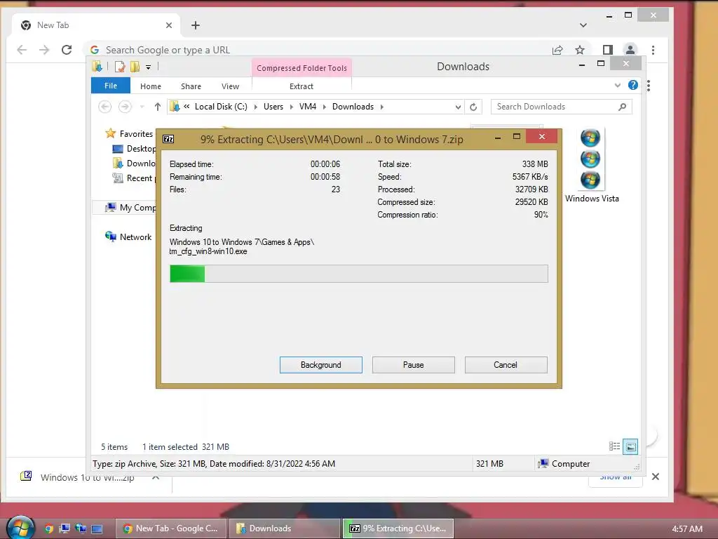Select Users in the address path
This screenshot has width=718, height=539.
273,107
